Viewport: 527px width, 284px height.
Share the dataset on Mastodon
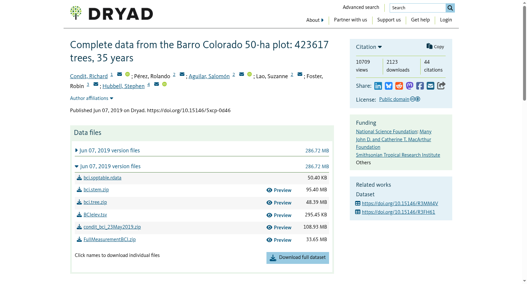pos(410,86)
